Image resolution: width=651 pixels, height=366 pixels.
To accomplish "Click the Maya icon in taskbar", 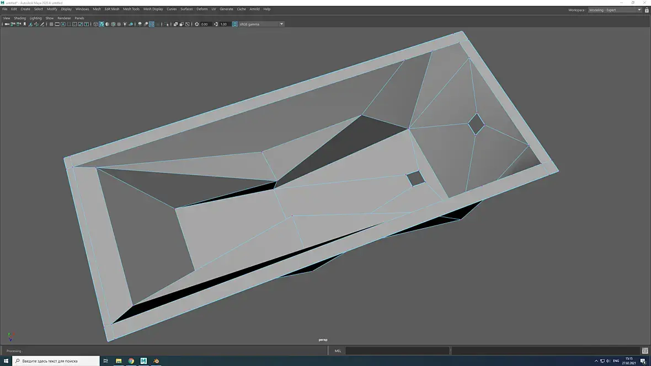I will coord(143,361).
